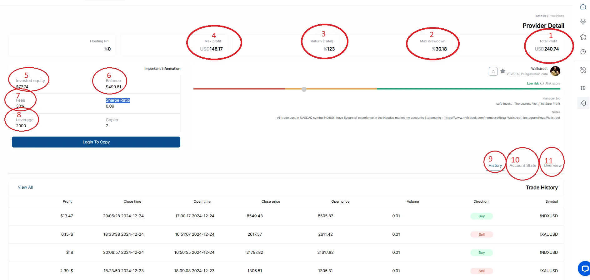Click the View All link
This screenshot has height=280, width=590.
pyautogui.click(x=25, y=187)
